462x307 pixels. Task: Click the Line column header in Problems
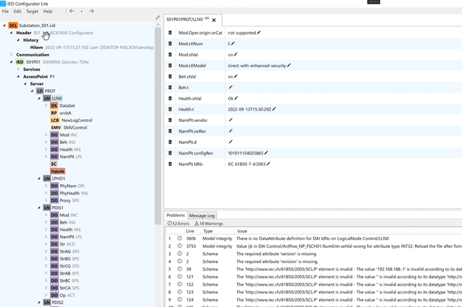point(190,231)
